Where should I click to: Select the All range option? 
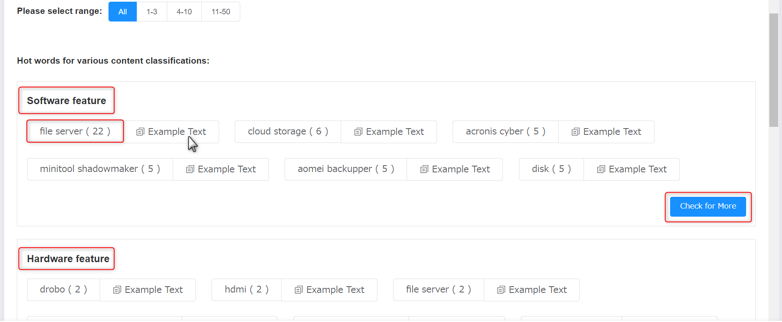pyautogui.click(x=122, y=12)
